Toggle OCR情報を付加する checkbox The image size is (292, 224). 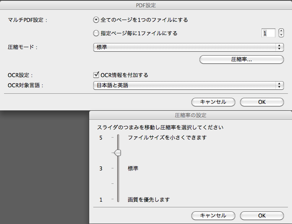(x=96, y=75)
